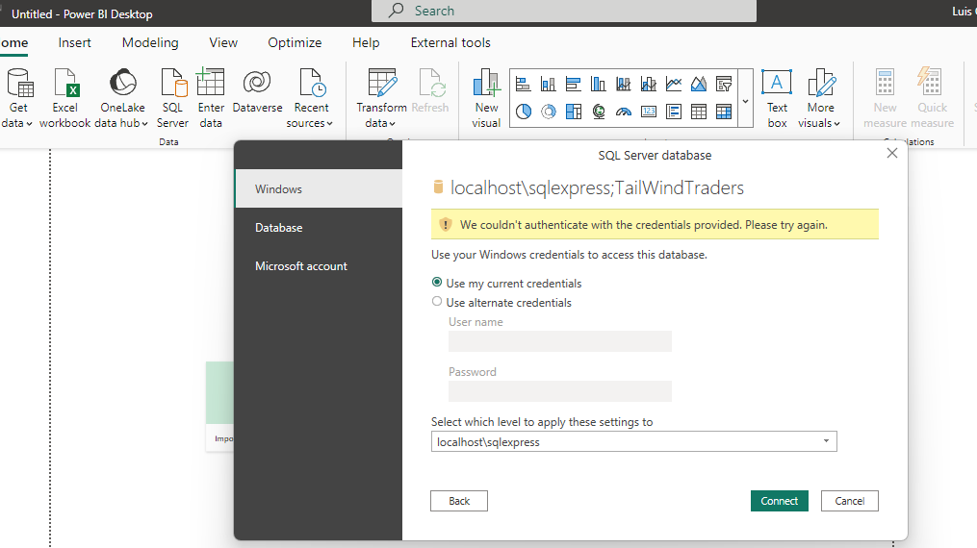This screenshot has width=977, height=548.
Task: Click the SQL Server ribbon icon
Action: 172,98
